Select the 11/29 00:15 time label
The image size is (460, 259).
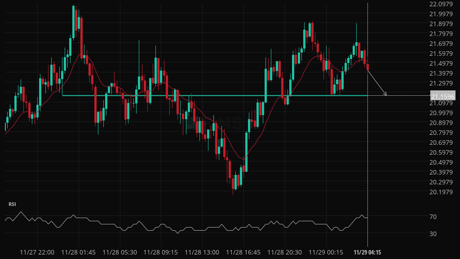coord(326,252)
